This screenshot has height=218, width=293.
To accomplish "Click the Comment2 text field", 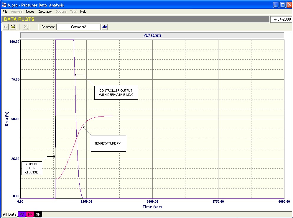I will tap(78, 27).
